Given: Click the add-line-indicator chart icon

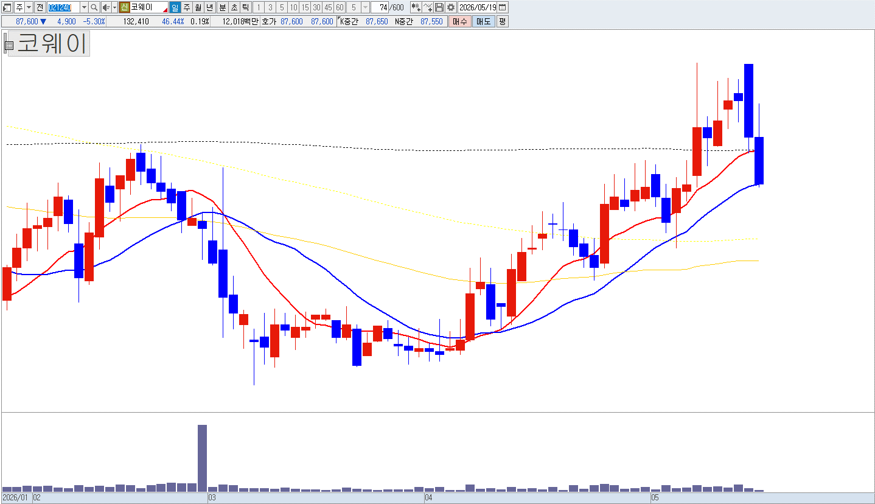Looking at the screenshot, I should tap(428, 7).
